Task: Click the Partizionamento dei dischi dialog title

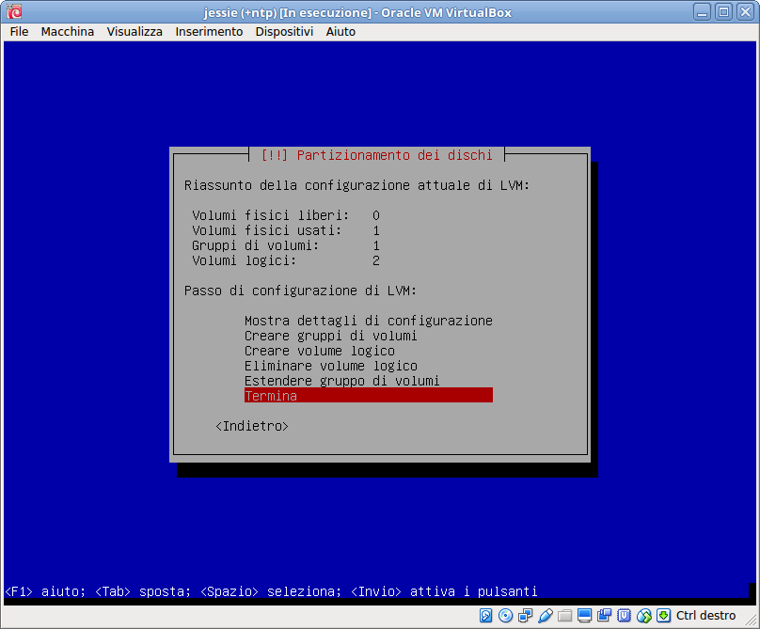Action: click(376, 155)
